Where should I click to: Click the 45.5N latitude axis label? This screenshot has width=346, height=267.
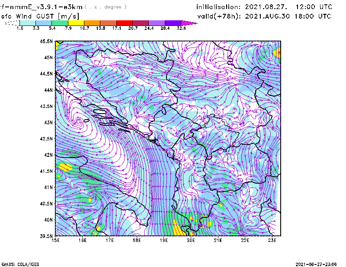pos(46,41)
